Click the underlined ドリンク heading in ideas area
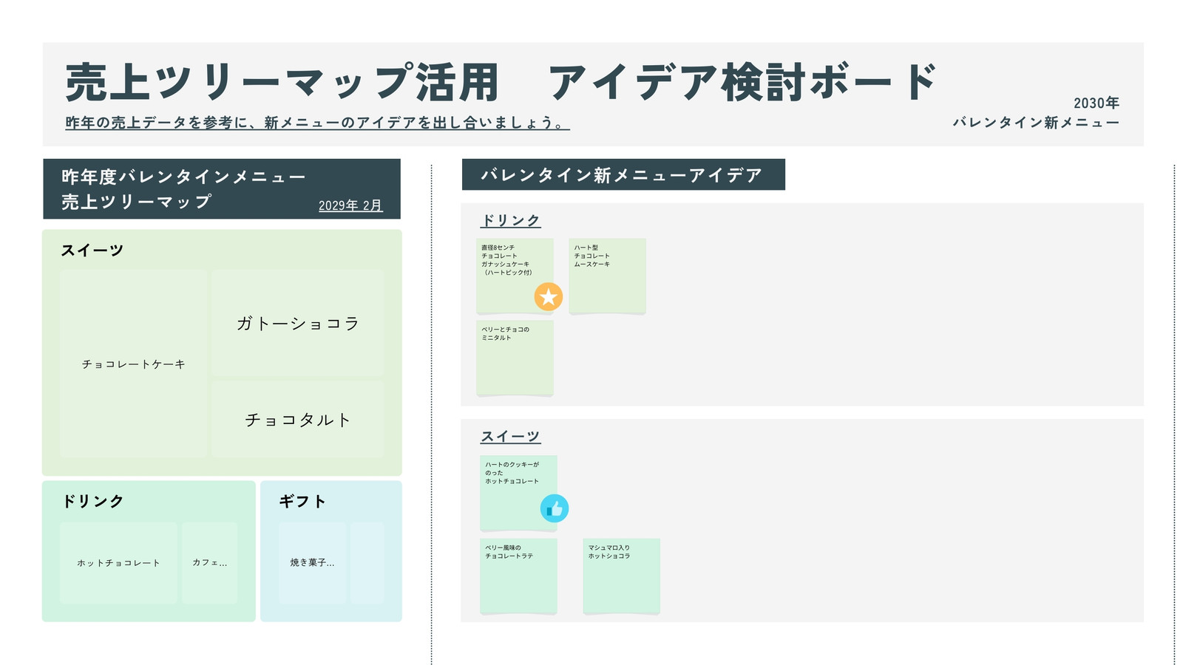1183x665 pixels. pos(511,220)
